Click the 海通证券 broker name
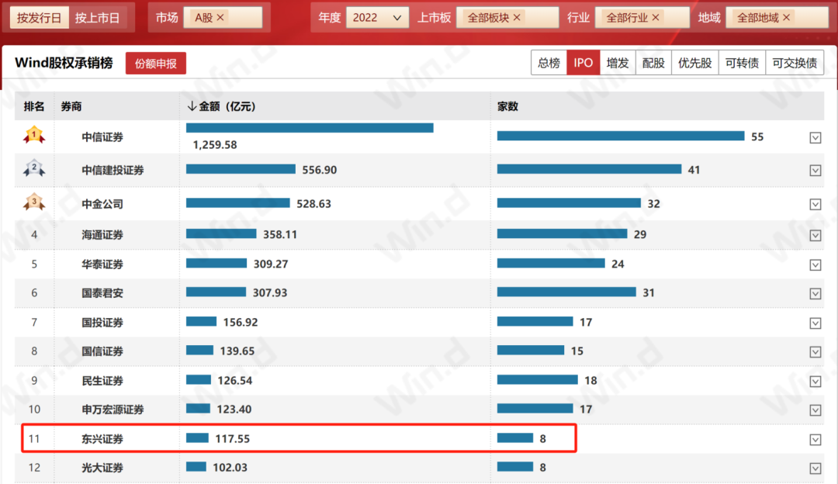This screenshot has width=838, height=484. click(102, 235)
